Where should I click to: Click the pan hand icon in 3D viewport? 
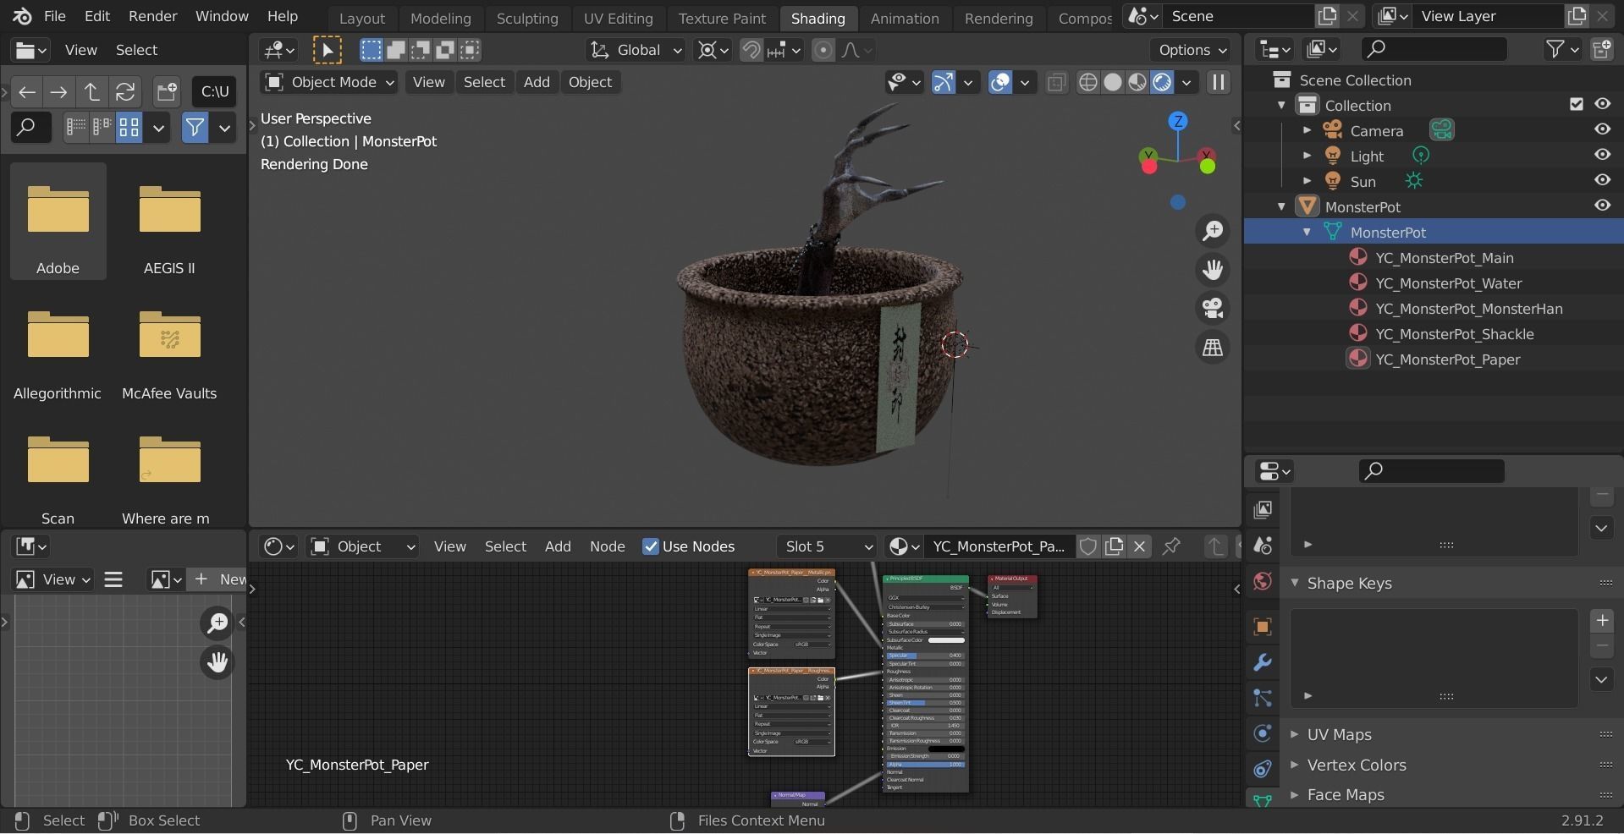click(x=1213, y=270)
